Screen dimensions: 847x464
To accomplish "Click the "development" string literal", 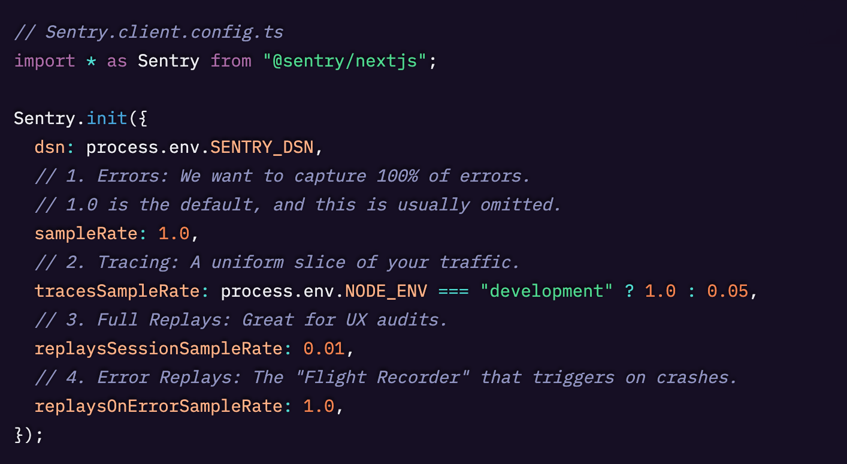I will tap(546, 291).
